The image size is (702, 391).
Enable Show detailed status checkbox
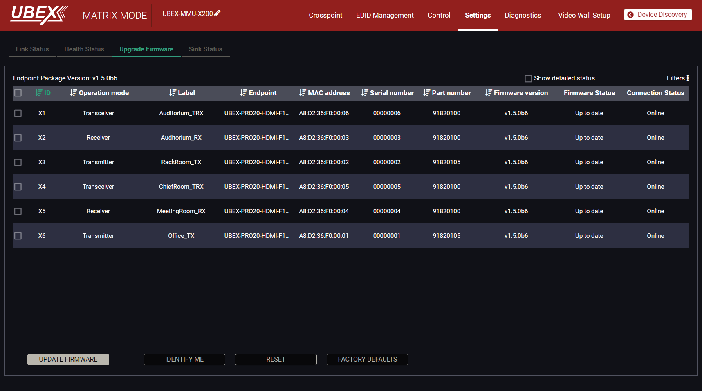pyautogui.click(x=528, y=78)
